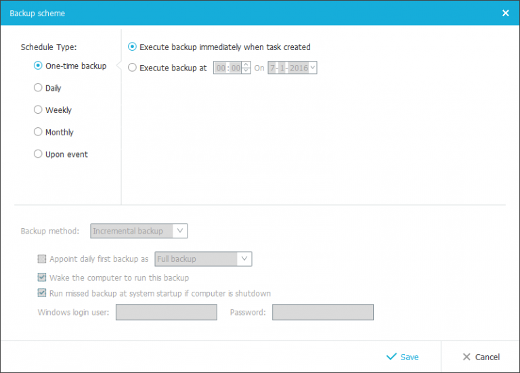The image size is (520, 373).
Task: Toggle Wake the computer to run this backup
Action: (x=42, y=278)
